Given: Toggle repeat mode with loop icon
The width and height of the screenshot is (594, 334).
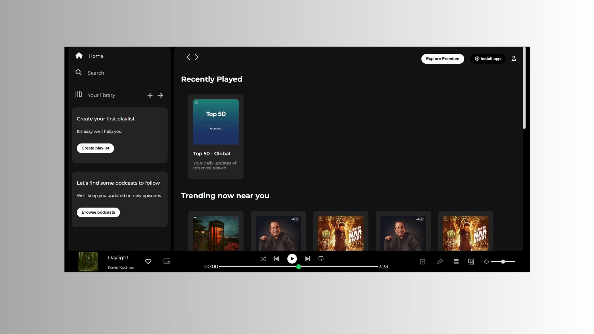Looking at the screenshot, I should pyautogui.click(x=322, y=259).
